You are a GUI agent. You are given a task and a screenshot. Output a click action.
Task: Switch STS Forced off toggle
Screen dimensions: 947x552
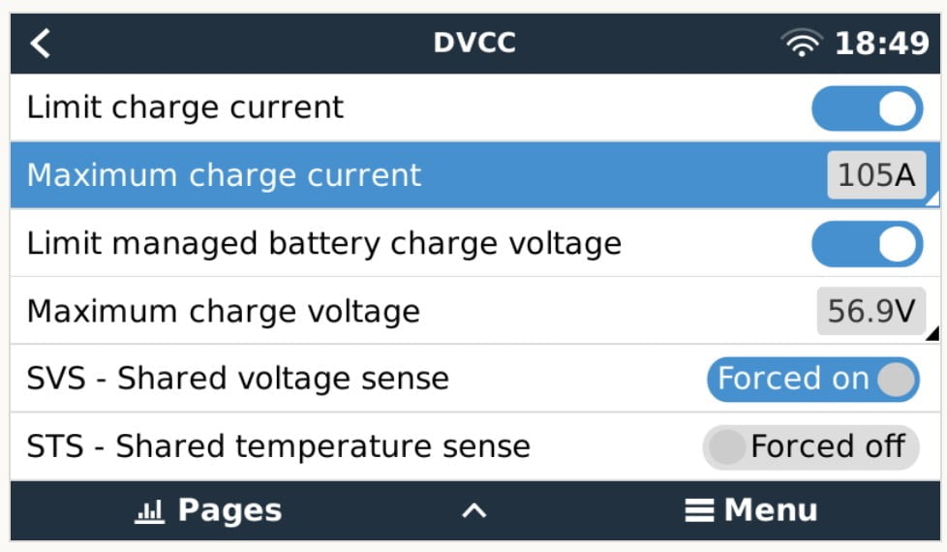(x=811, y=446)
